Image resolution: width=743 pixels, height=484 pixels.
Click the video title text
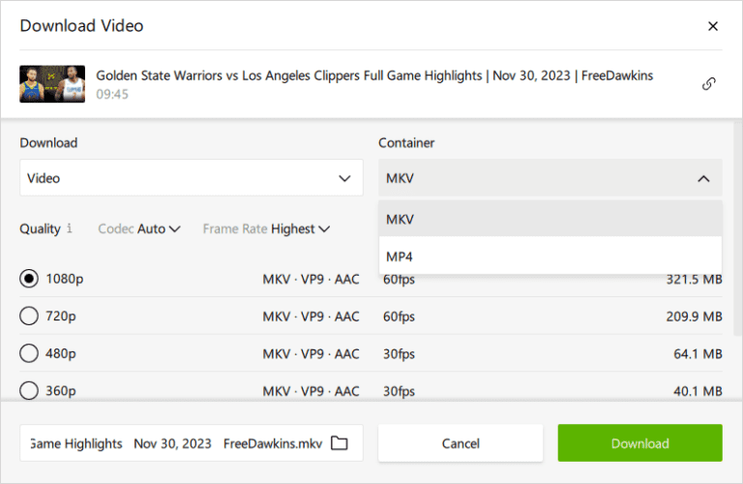coord(374,76)
